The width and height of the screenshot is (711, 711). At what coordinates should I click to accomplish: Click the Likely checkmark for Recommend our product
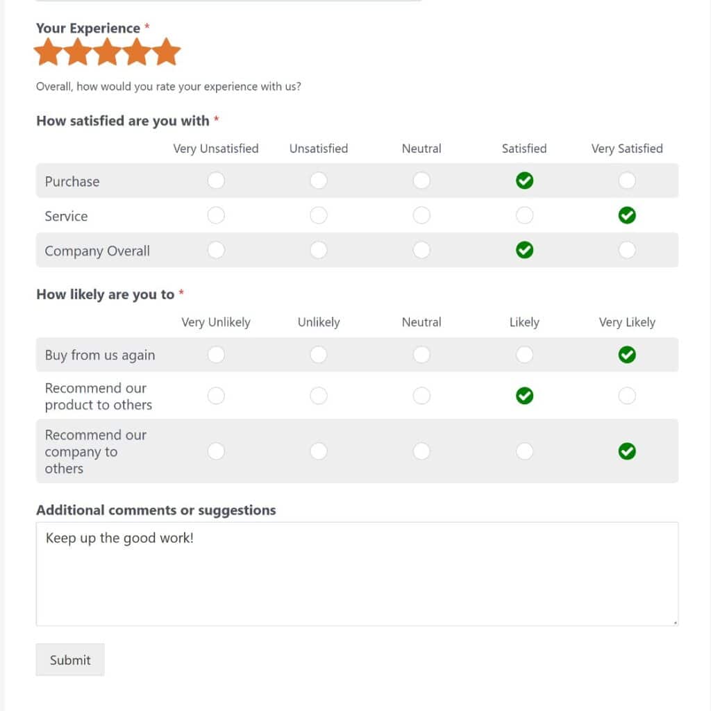[524, 395]
